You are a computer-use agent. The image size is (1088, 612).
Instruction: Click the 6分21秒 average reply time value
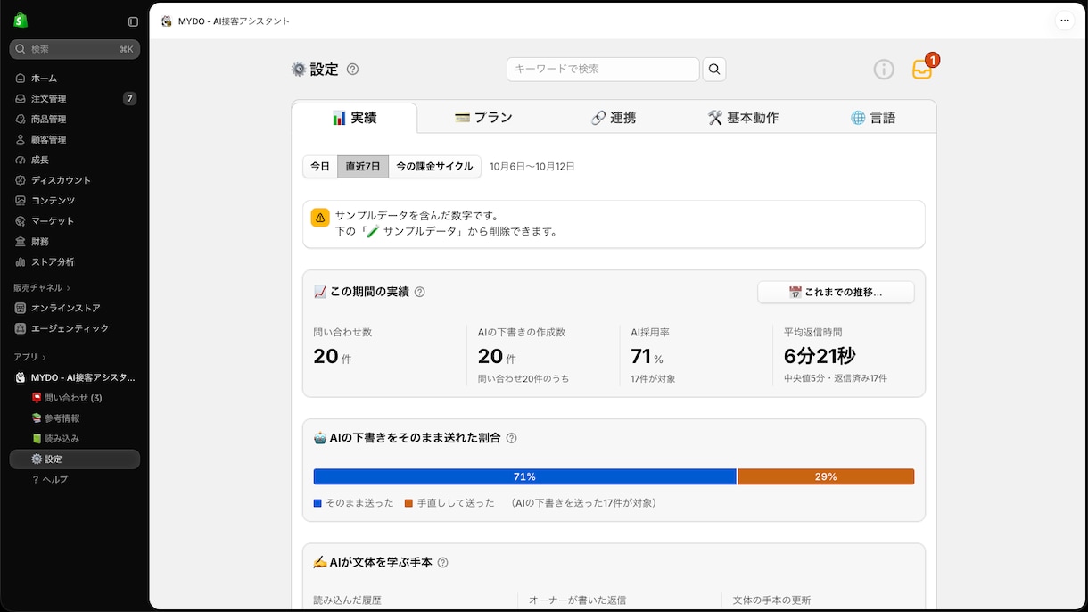point(820,356)
